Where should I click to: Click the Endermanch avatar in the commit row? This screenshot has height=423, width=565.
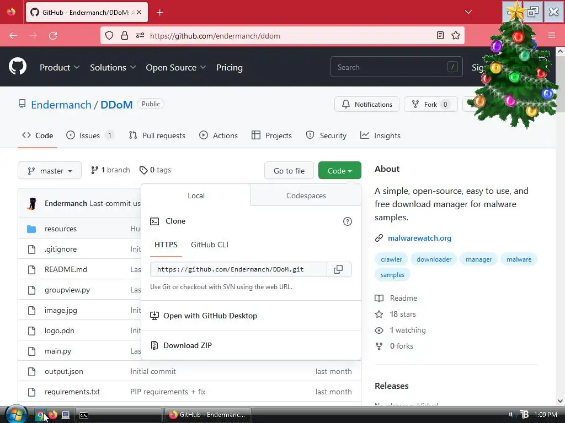click(x=32, y=204)
